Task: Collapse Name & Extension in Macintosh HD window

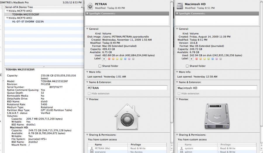Action: tap(177, 82)
